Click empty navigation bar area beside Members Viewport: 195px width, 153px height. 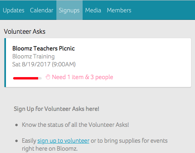pyautogui.click(x=163, y=10)
